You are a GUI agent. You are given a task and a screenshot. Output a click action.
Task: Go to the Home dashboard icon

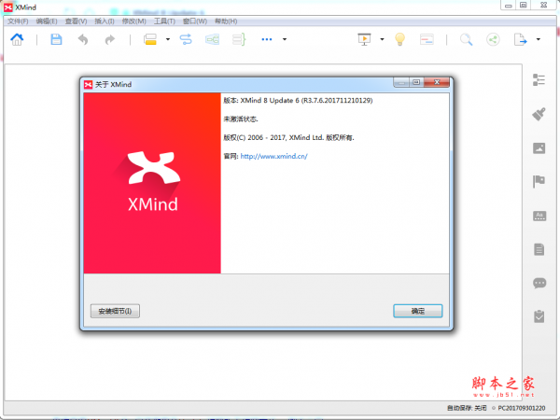pos(17,39)
